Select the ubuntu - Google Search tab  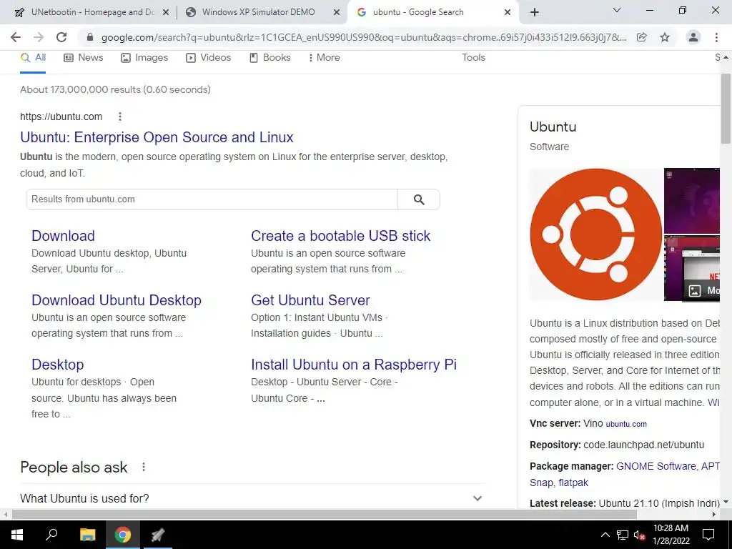417,12
